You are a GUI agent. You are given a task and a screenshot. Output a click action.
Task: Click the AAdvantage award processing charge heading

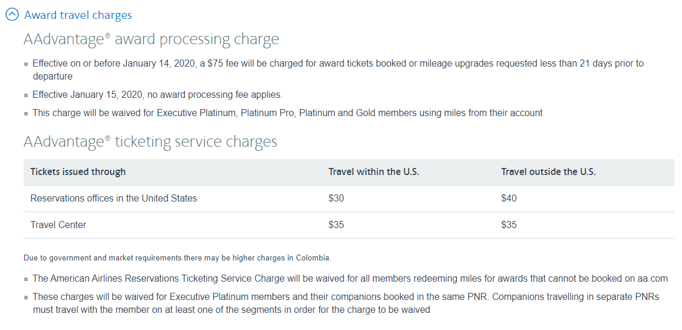(x=151, y=39)
